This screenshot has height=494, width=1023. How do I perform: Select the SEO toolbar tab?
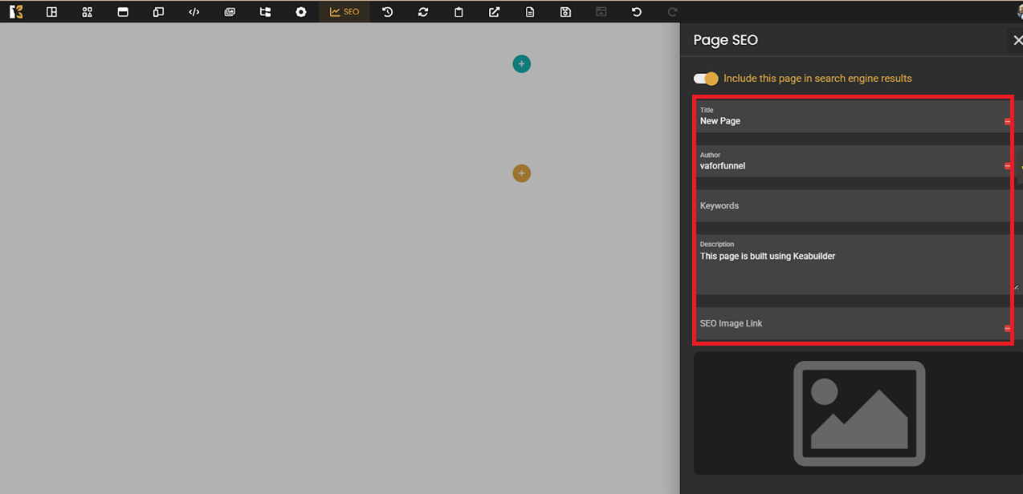(x=344, y=12)
